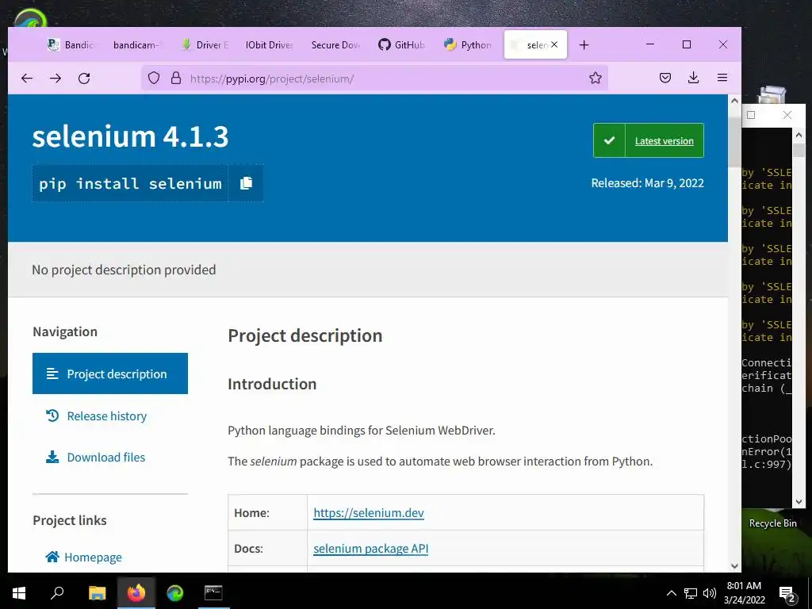
Task: Click the pypi.org URL address bar
Action: tap(373, 79)
